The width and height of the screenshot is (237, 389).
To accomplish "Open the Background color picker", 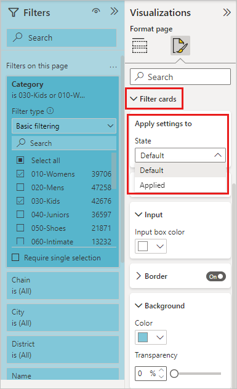I will [x=151, y=337].
